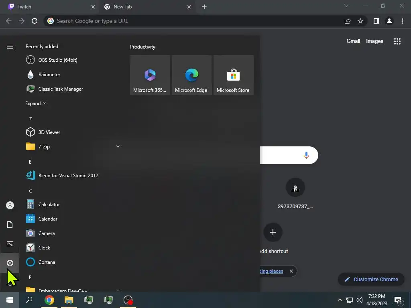Reload the current page

[35, 21]
